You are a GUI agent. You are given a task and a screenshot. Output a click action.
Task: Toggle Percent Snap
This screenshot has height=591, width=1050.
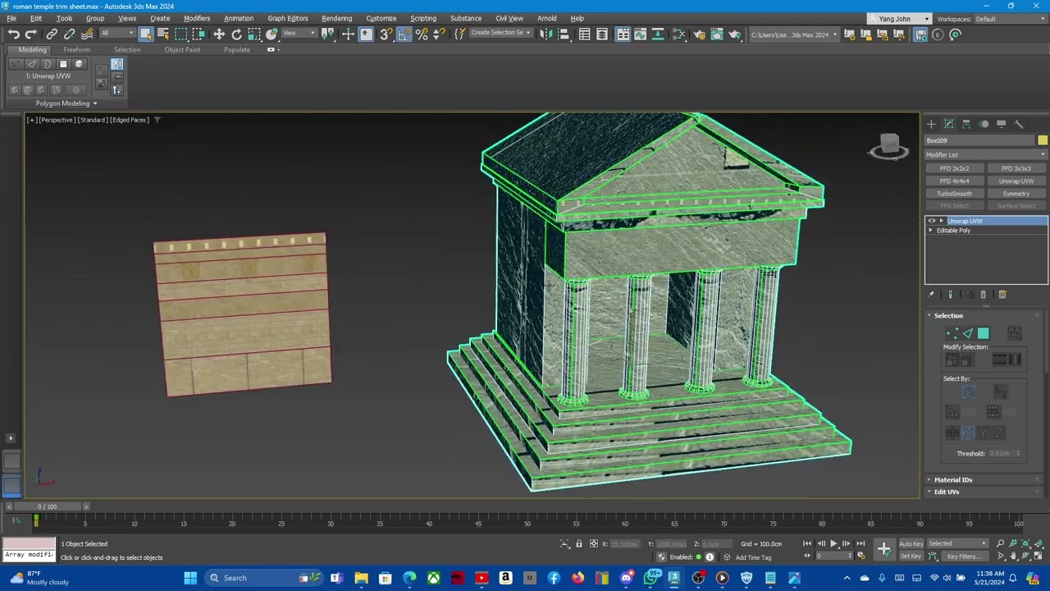coord(422,34)
